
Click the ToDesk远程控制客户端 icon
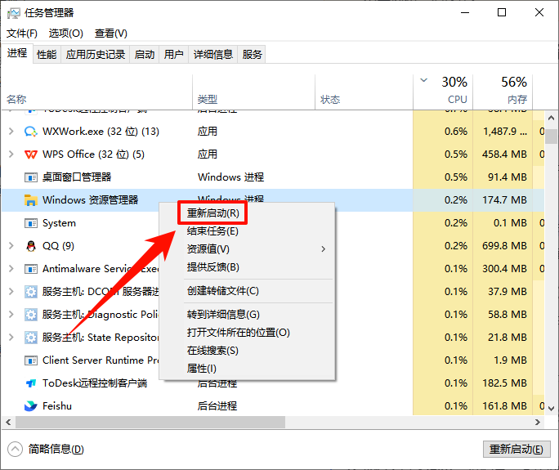tap(31, 383)
